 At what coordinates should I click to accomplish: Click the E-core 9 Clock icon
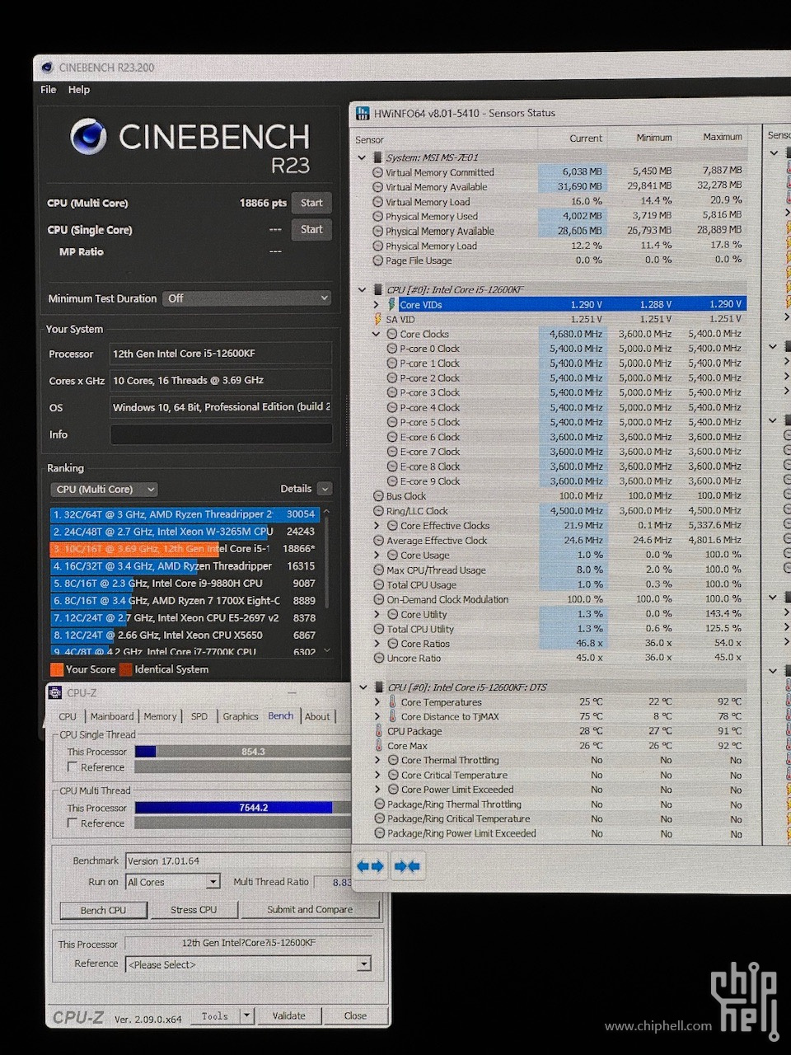pos(392,481)
